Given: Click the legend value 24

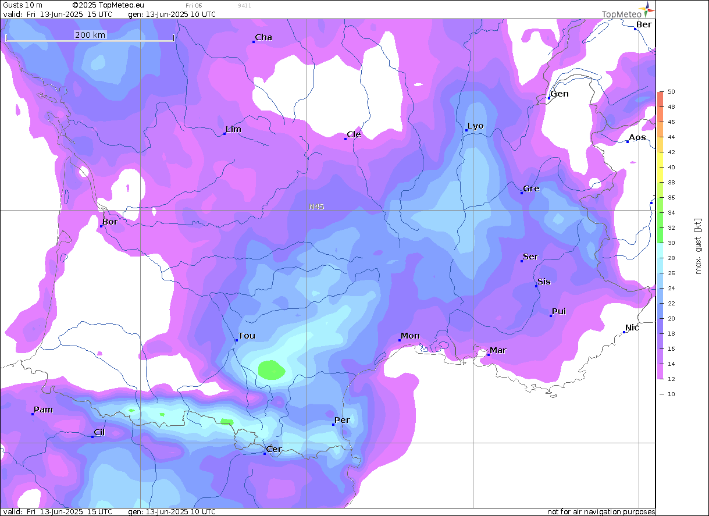Looking at the screenshot, I should click(x=671, y=289).
